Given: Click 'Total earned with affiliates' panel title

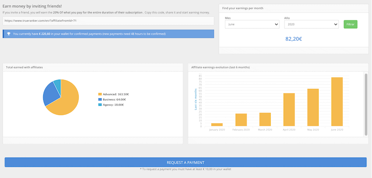Looking at the screenshot, I should click(24, 67).
